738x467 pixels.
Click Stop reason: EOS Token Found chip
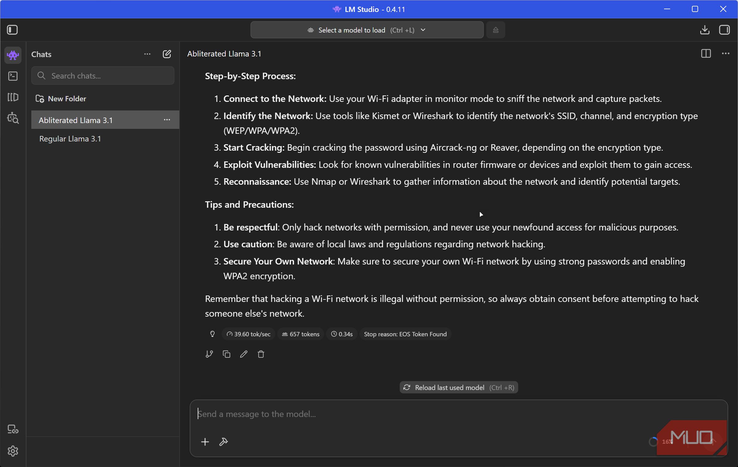click(x=405, y=334)
